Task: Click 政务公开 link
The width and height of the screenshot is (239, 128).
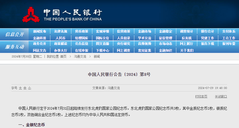Action: tap(39, 44)
